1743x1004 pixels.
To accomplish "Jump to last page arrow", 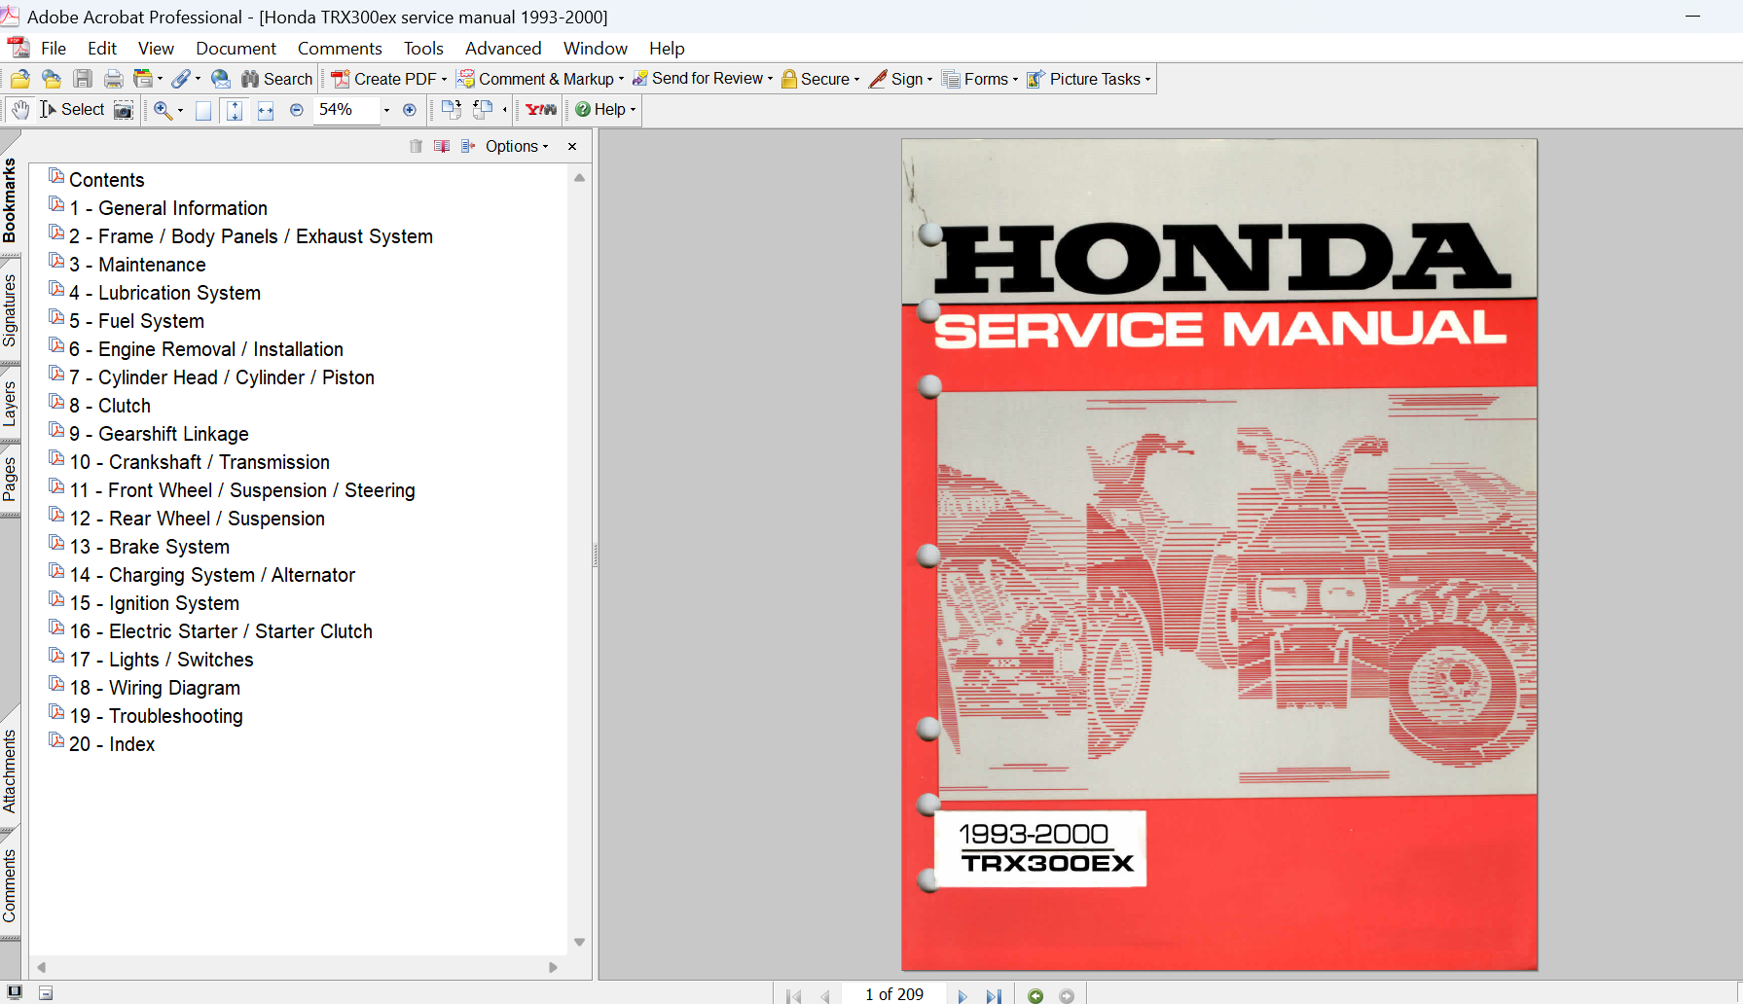I will coord(994,995).
